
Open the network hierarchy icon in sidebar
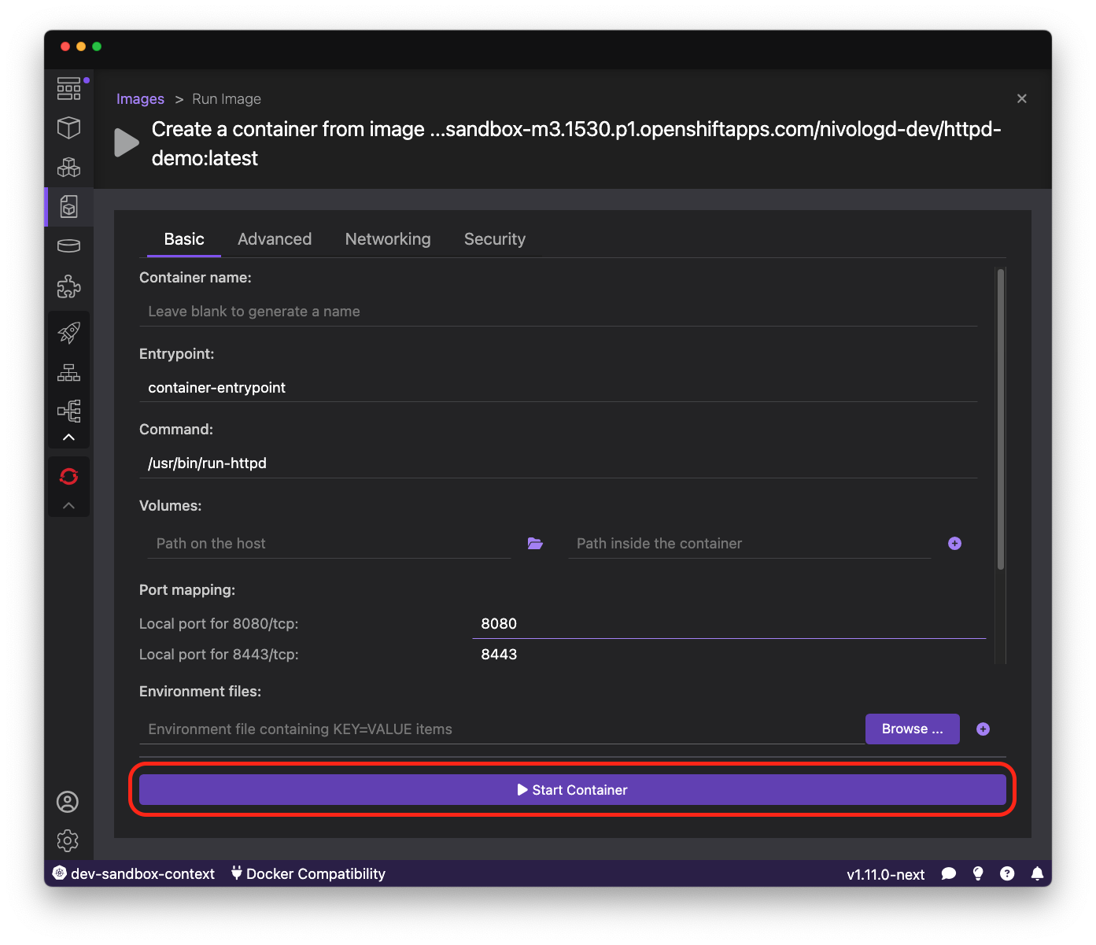pos(69,372)
